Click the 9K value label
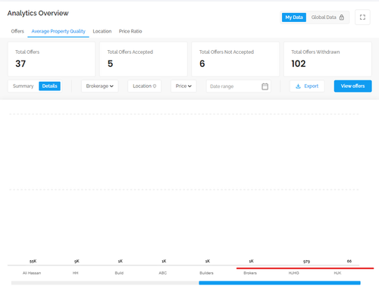 (x=77, y=261)
